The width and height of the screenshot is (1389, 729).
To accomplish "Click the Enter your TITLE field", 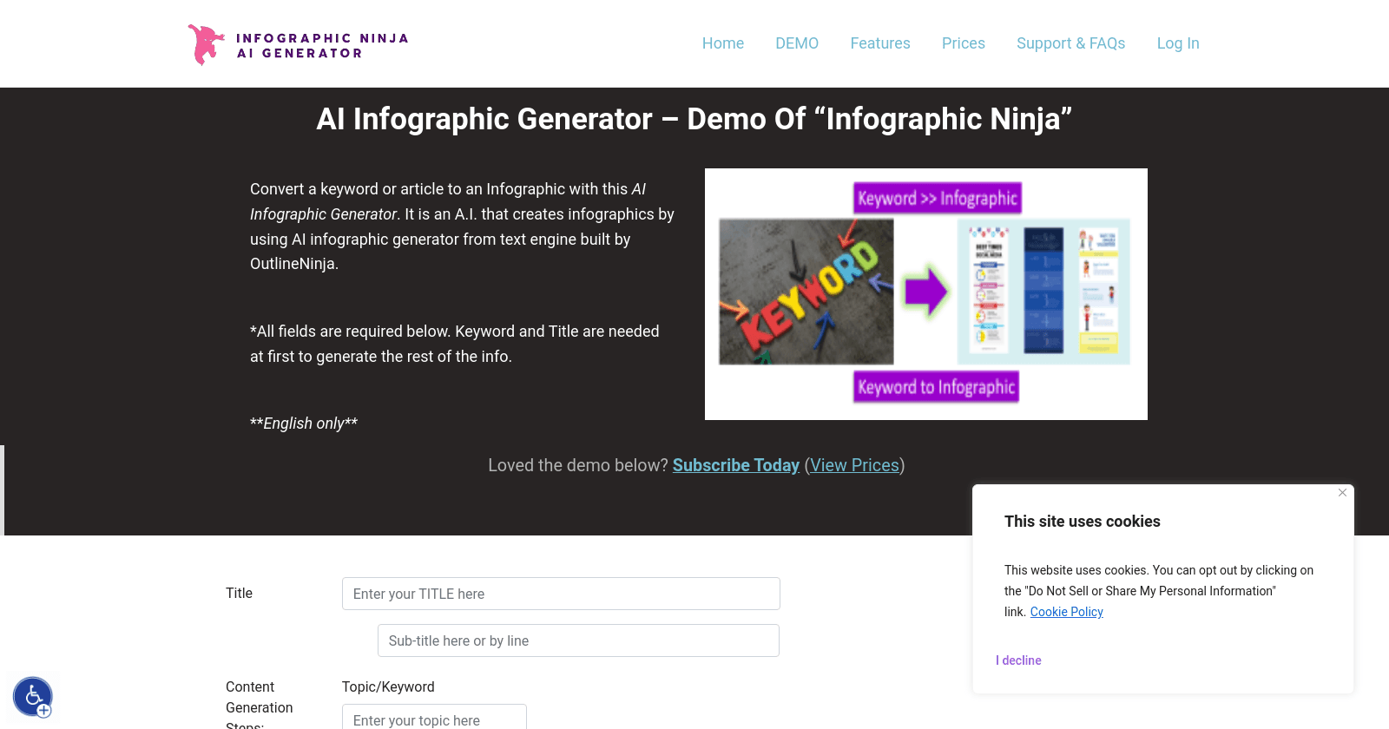I will 561,594.
